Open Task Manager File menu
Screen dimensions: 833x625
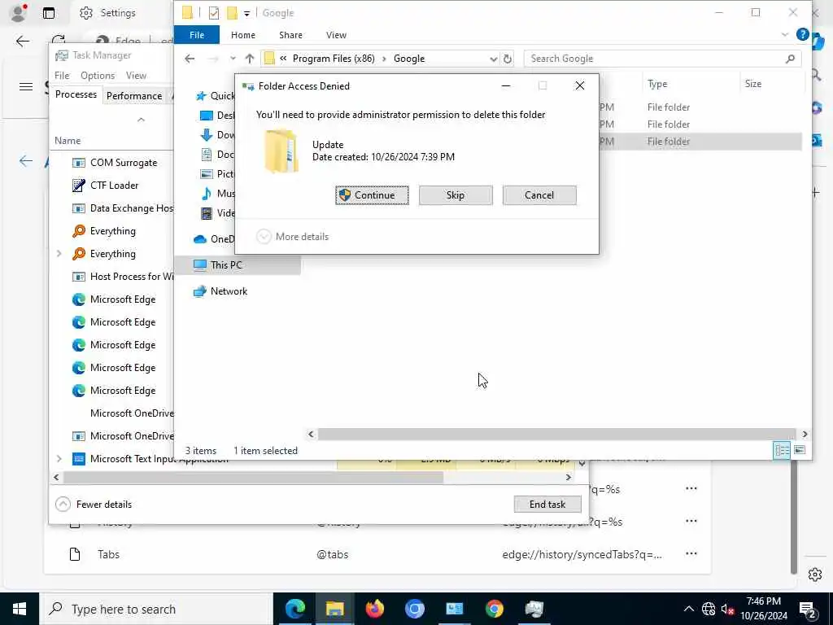[x=62, y=76]
